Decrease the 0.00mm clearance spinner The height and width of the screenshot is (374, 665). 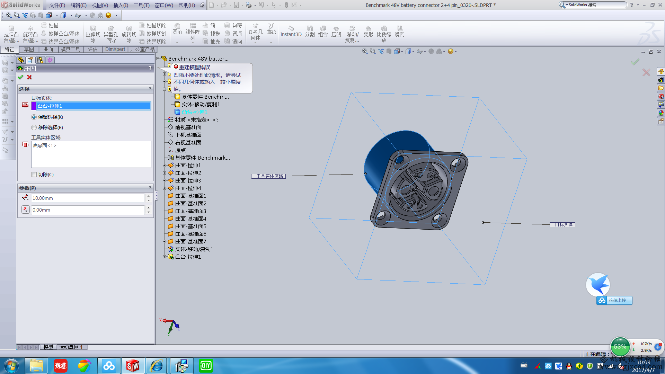[x=149, y=212]
